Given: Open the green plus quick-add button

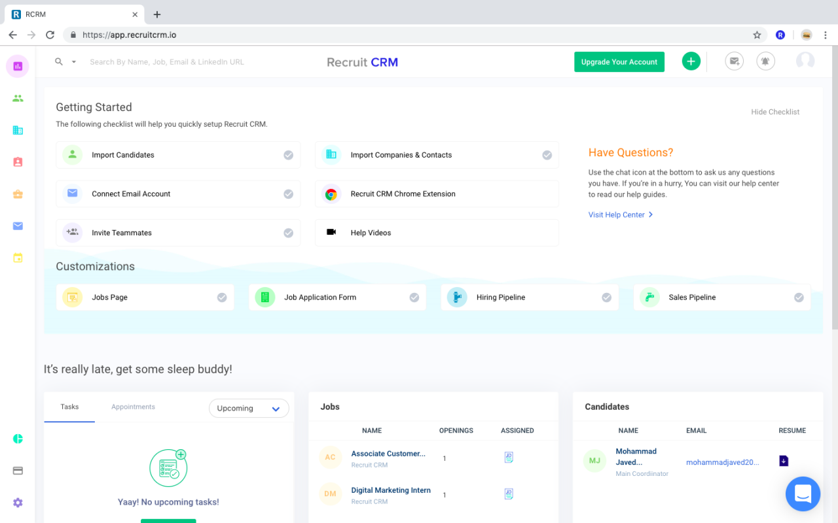Looking at the screenshot, I should (x=691, y=61).
